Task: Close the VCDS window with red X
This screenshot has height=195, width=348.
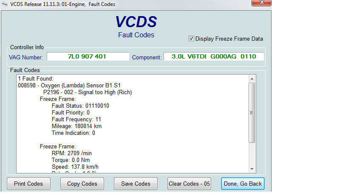Action: [258, 3]
